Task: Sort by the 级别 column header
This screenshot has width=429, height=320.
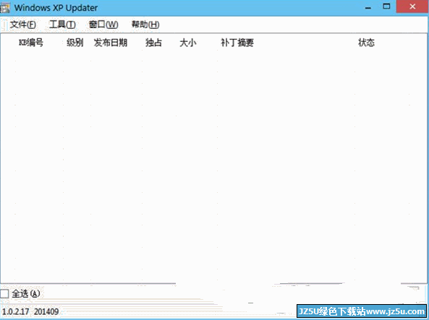Action: 75,43
